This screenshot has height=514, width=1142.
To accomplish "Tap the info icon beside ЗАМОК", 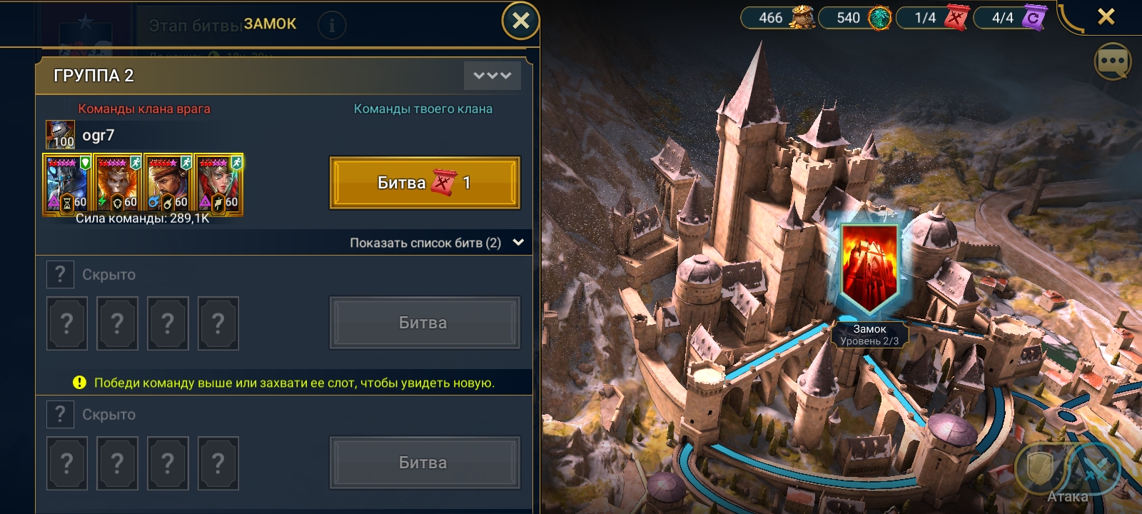I will 331,26.
